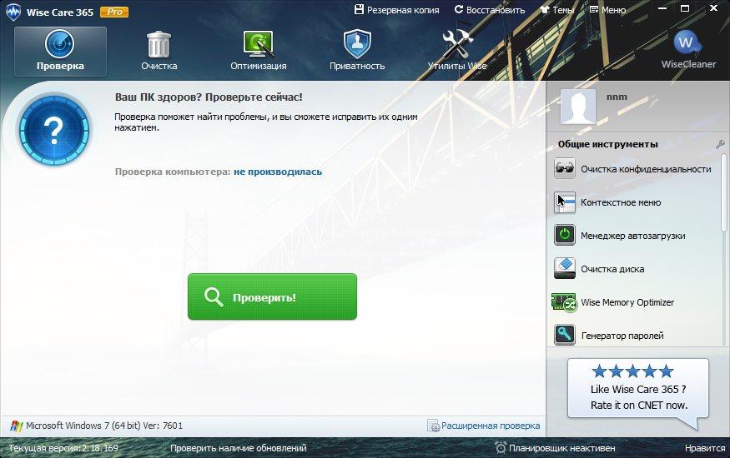
Task: Click the Pro badge
Action: [114, 12]
